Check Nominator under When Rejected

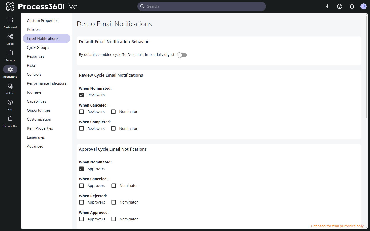point(114,202)
